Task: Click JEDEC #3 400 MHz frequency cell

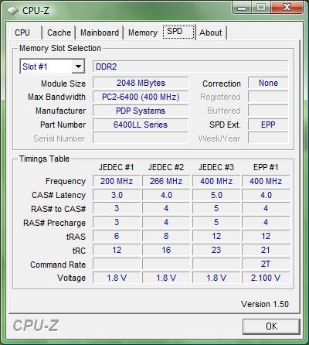Action: [216, 181]
